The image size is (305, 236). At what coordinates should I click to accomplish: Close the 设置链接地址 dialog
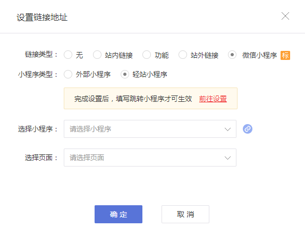(x=285, y=16)
